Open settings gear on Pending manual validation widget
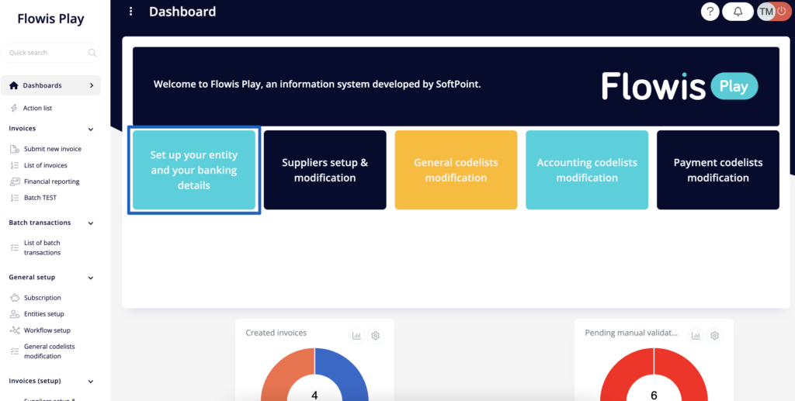Image resolution: width=795 pixels, height=401 pixels. [714, 335]
